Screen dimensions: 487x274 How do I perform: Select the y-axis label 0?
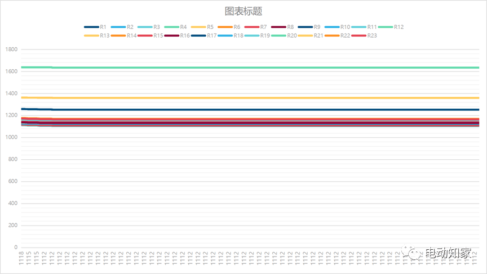coord(16,248)
